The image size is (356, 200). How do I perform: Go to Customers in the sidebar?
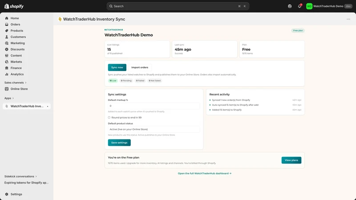(18, 37)
